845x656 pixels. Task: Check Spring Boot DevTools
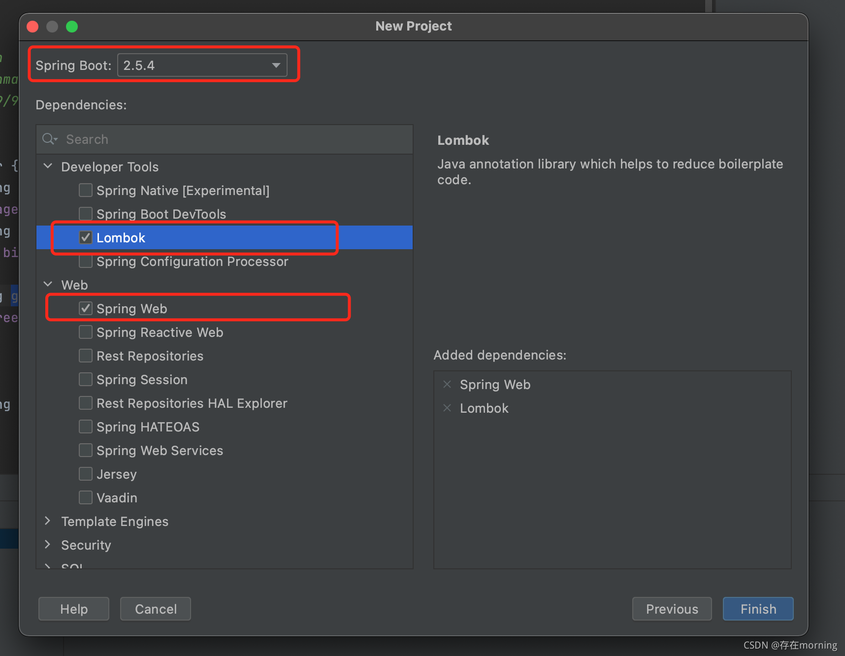pos(86,214)
